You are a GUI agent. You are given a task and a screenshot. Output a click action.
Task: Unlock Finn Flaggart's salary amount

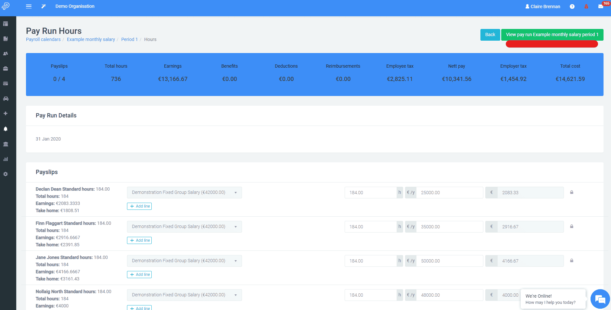tap(572, 226)
